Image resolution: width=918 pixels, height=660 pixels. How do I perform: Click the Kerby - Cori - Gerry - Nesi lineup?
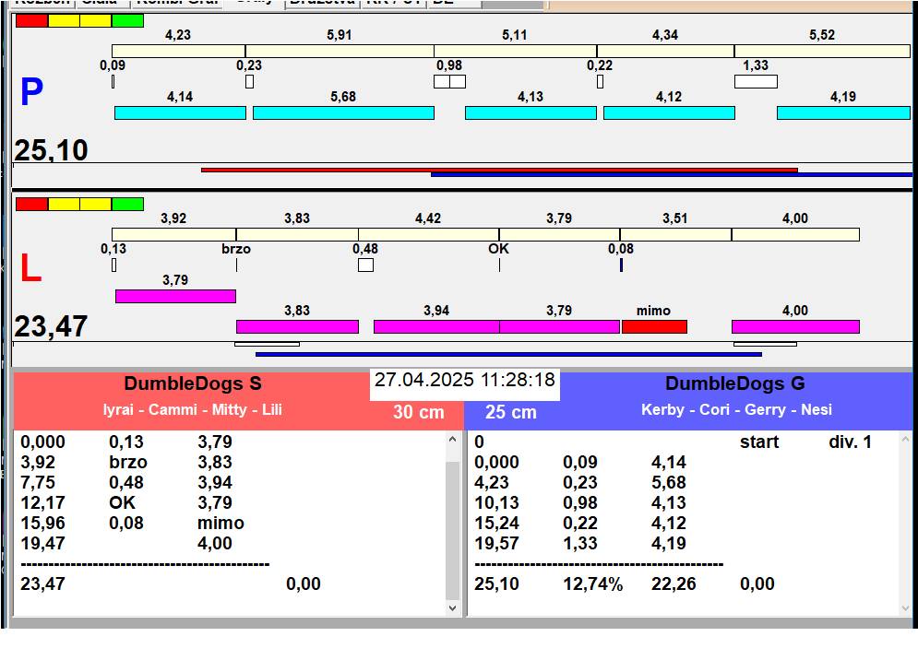coord(736,409)
